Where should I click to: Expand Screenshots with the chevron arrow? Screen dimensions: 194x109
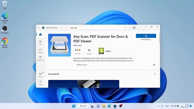155,74
